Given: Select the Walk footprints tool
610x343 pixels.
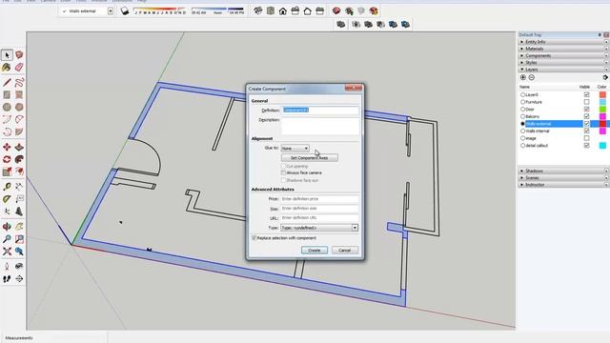Looking at the screenshot, I should (x=7, y=279).
